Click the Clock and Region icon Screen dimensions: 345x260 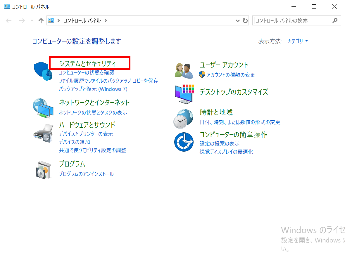[x=183, y=119]
